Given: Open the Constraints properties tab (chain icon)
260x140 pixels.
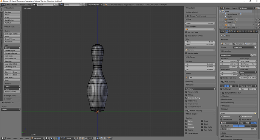Looking at the screenshot, I should coord(240,32).
